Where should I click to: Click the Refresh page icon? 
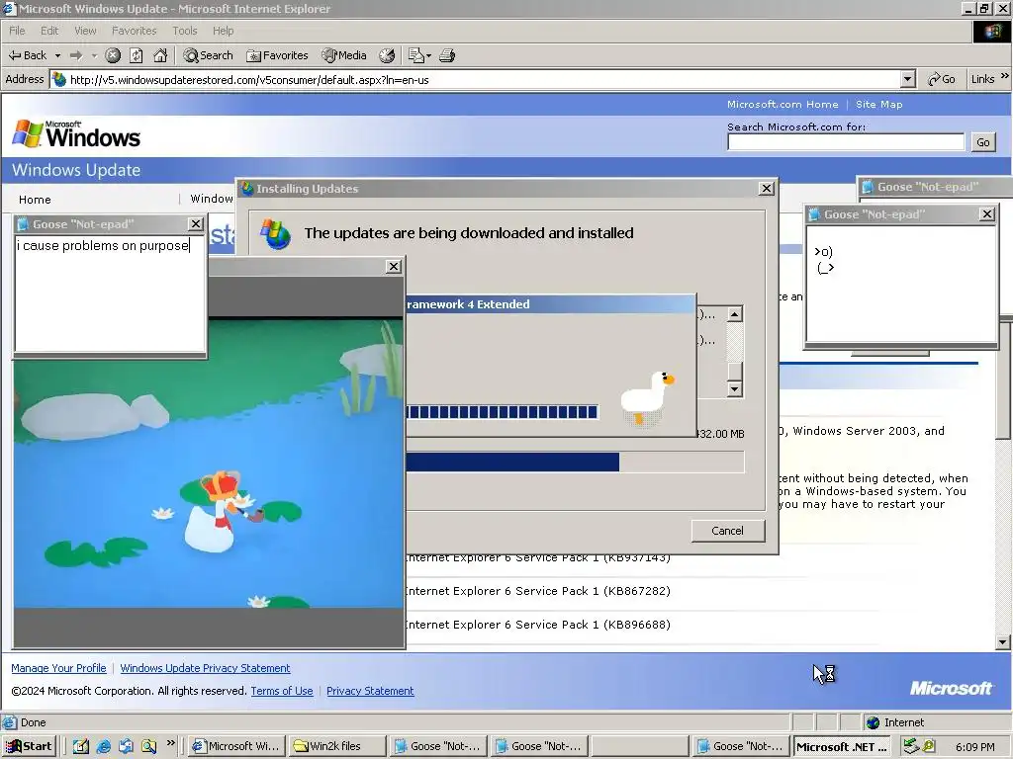tap(137, 55)
